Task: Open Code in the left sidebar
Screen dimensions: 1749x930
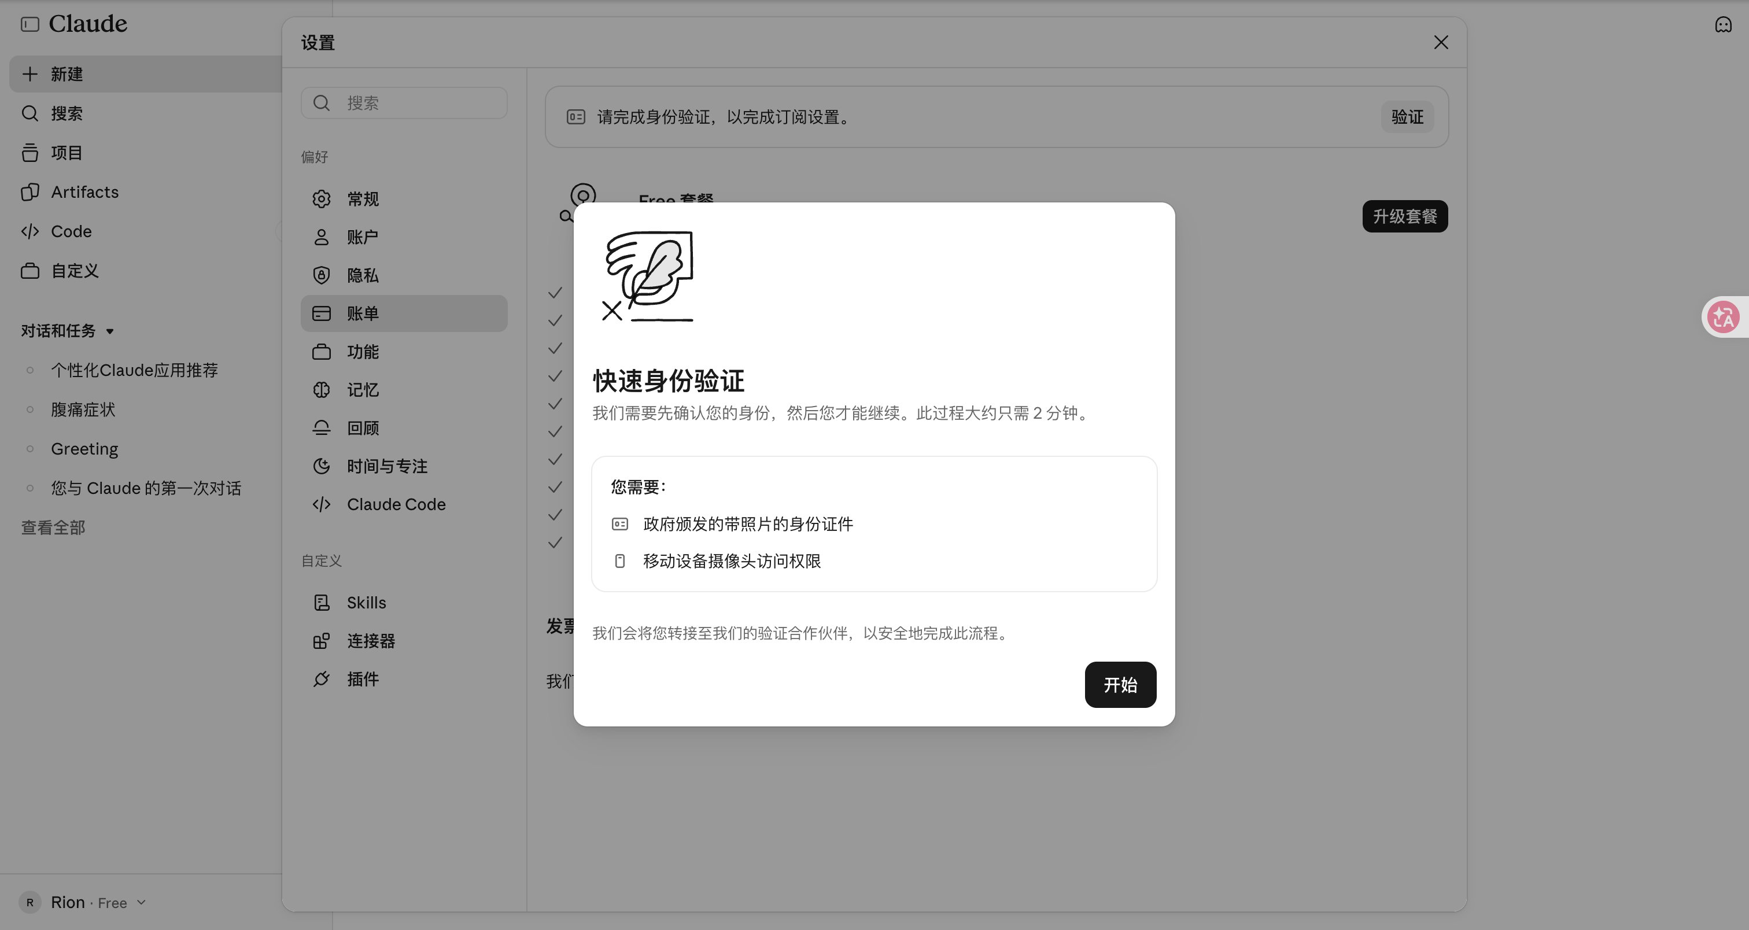Action: (145, 231)
